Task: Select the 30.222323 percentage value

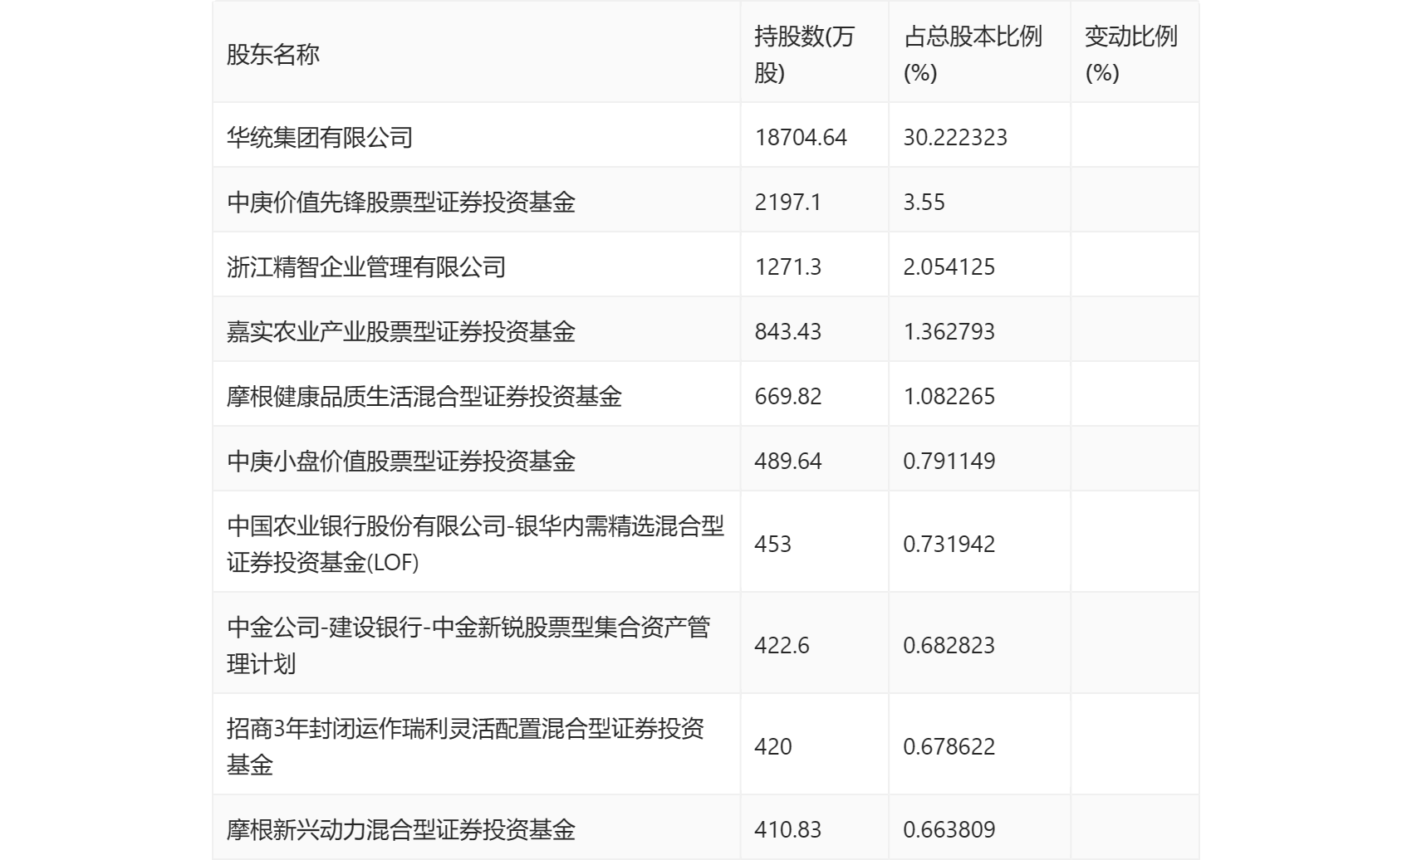Action: click(955, 137)
